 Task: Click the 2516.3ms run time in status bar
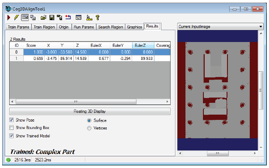pyautogui.click(x=22, y=160)
